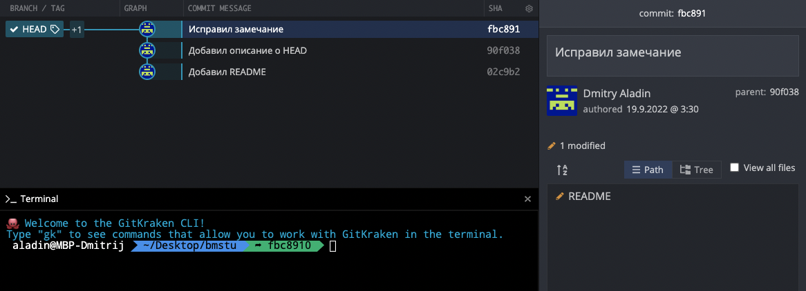Click the COMMIT MESSAGE column header

[x=219, y=8]
